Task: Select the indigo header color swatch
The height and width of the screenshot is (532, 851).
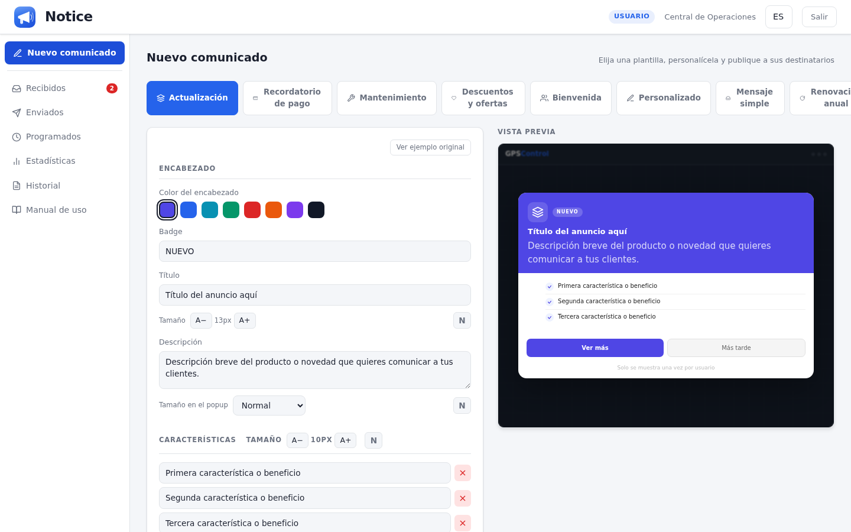Action: (x=167, y=210)
